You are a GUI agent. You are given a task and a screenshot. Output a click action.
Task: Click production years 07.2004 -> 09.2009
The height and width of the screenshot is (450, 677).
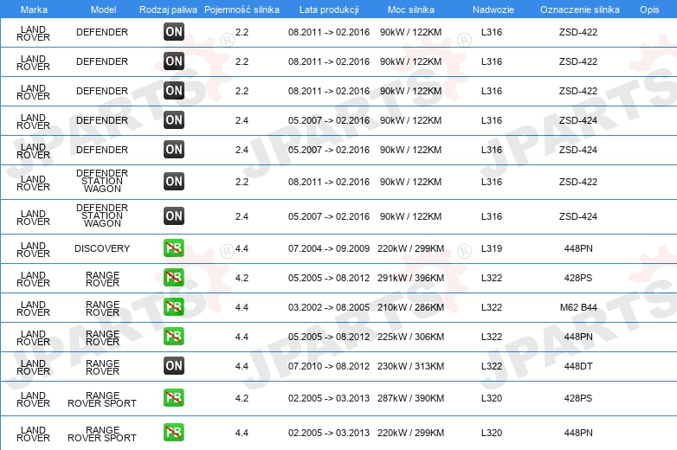(329, 248)
